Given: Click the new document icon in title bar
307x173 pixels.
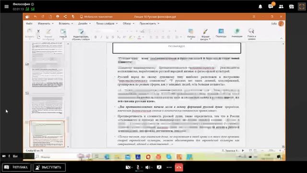Looking at the screenshot, I should pos(50,17).
